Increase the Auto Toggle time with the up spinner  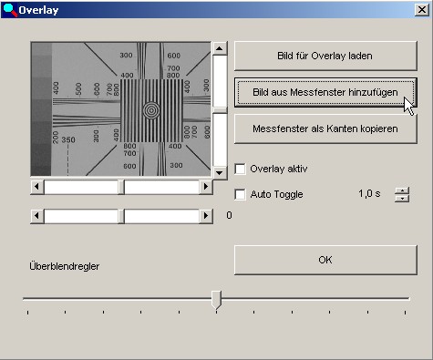pyautogui.click(x=402, y=190)
